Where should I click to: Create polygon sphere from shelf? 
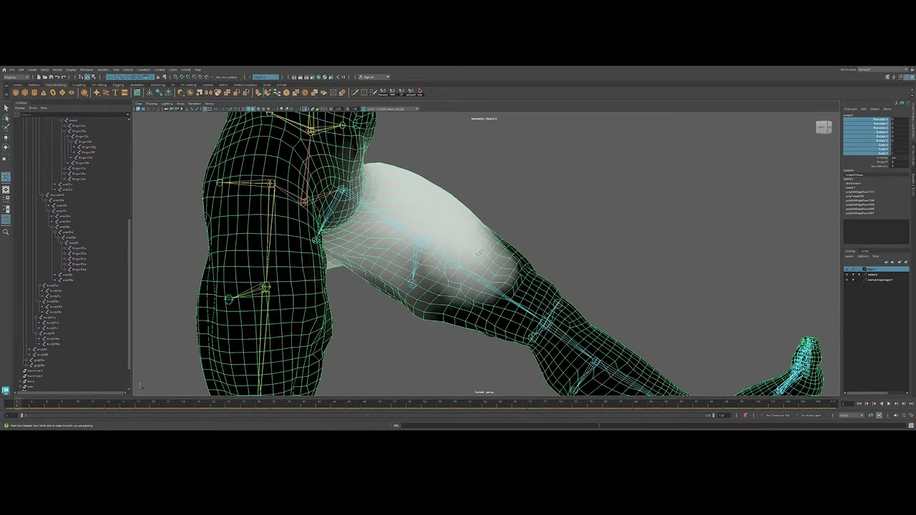click(15, 92)
